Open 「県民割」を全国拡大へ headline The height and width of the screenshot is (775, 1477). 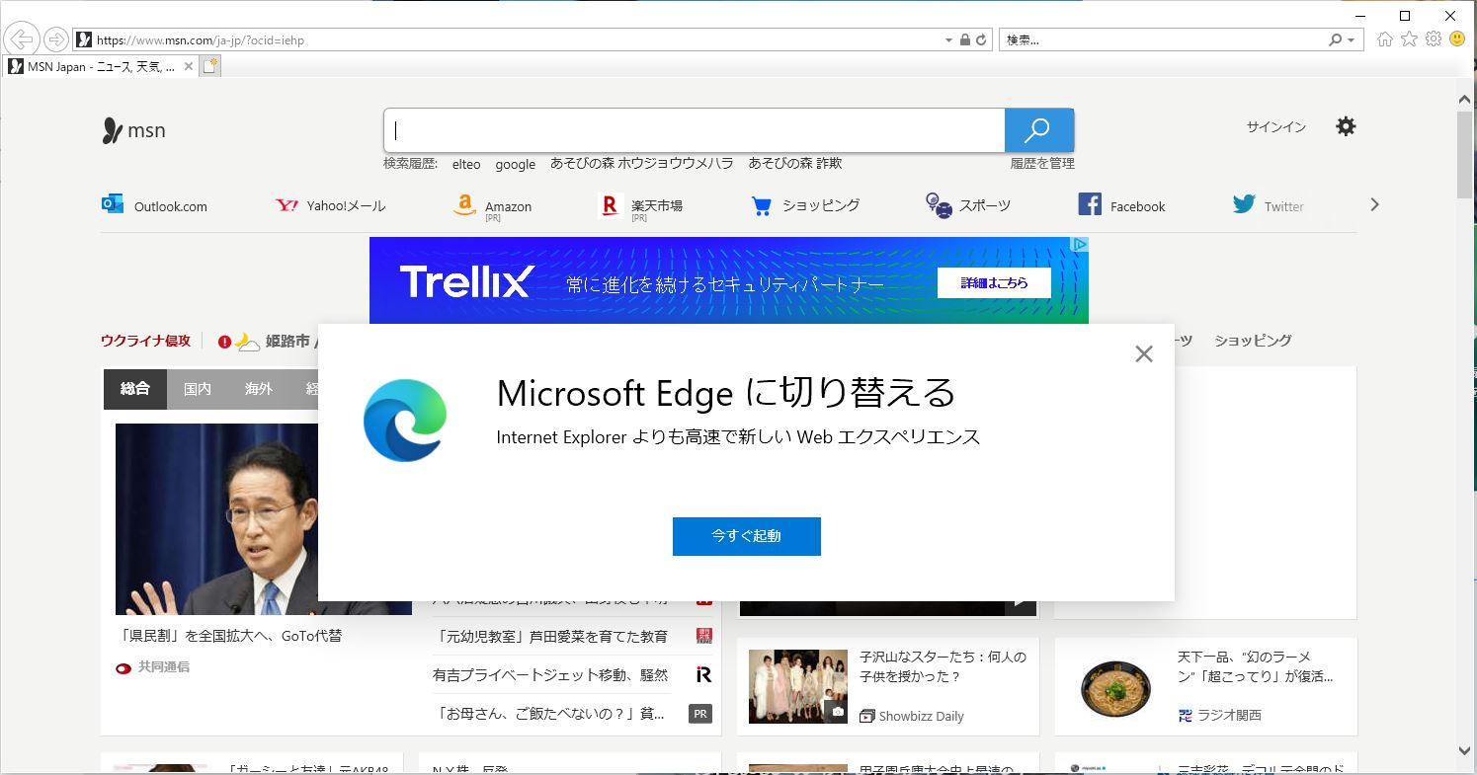(x=229, y=636)
